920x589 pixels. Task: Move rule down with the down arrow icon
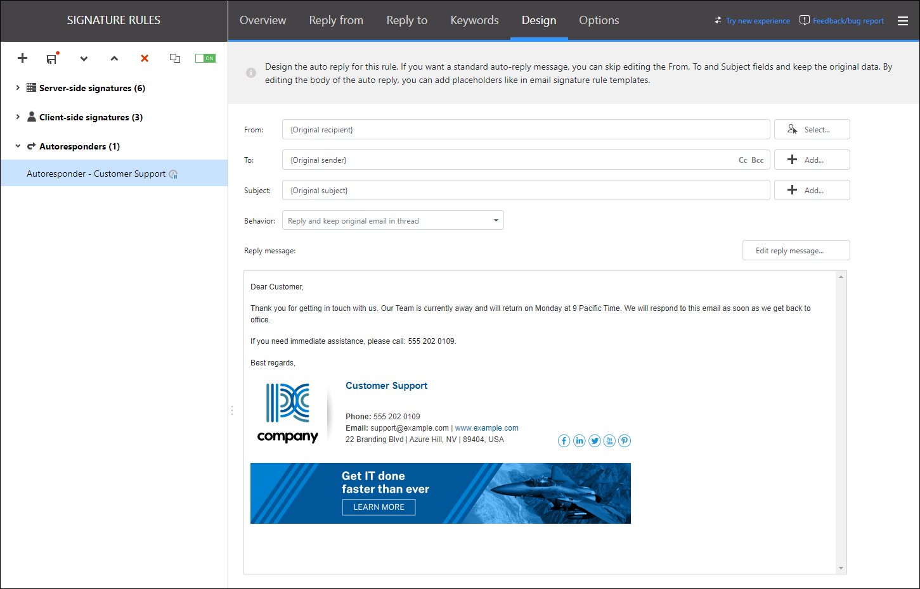[84, 58]
